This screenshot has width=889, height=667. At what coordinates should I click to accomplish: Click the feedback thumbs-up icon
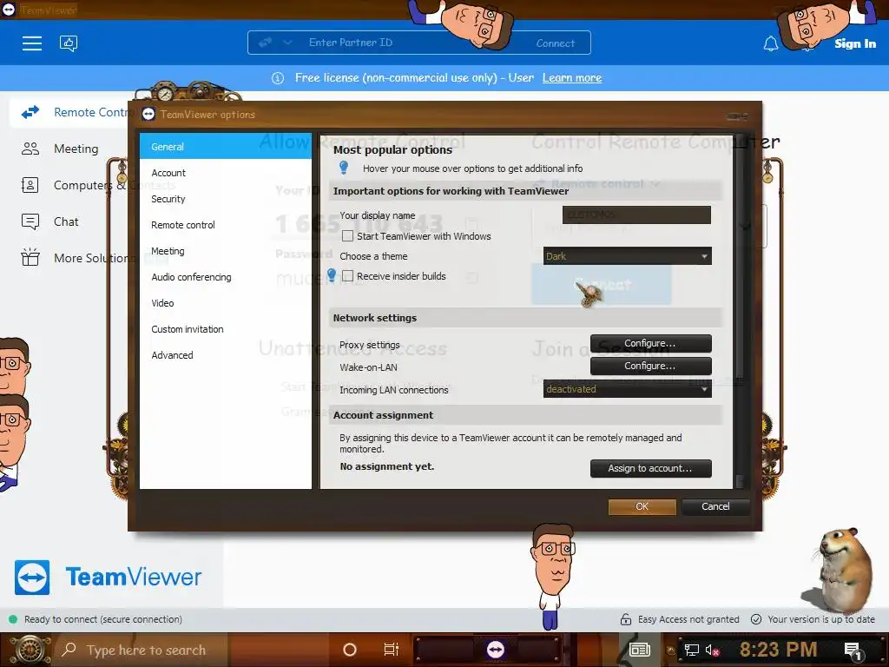coord(69,43)
